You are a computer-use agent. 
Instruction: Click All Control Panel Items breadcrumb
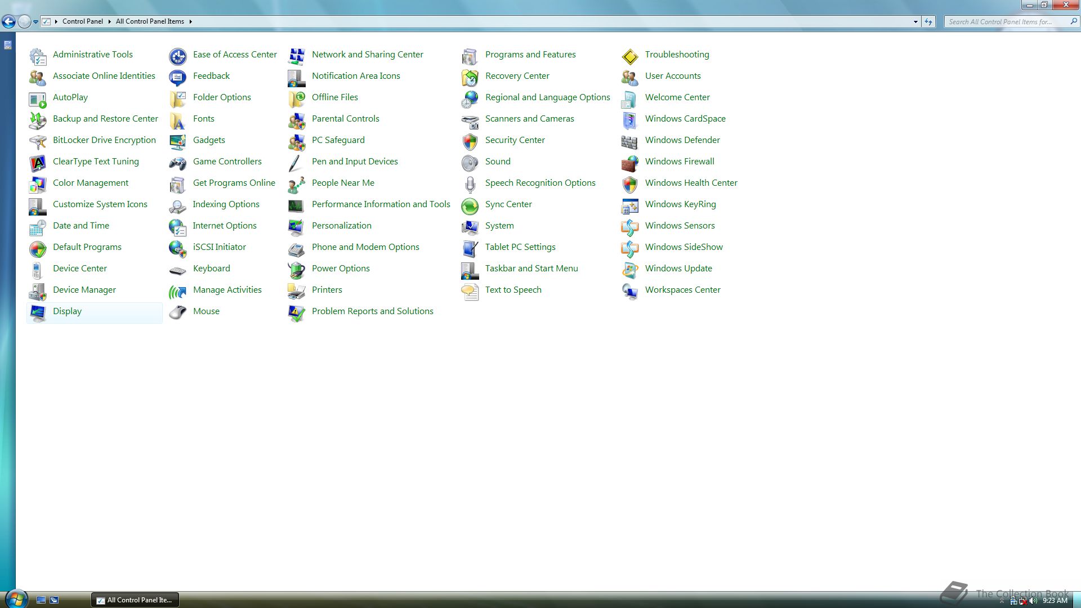(x=150, y=21)
